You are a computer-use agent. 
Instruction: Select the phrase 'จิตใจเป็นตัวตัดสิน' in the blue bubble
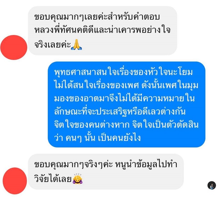click(165, 125)
